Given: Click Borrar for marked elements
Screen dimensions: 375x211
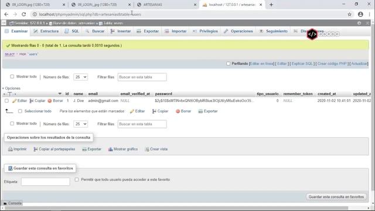Looking at the screenshot, I should click(183, 111).
